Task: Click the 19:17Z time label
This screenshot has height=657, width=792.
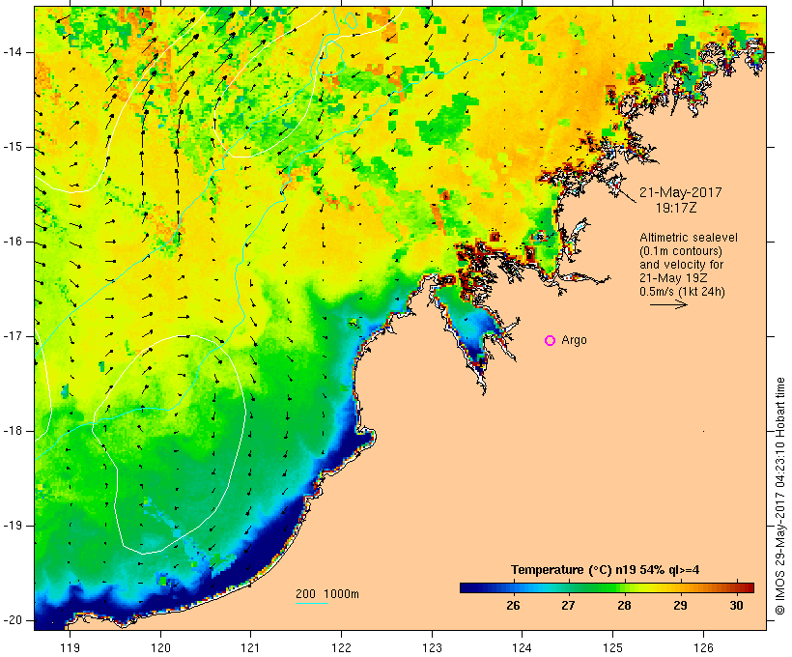Action: (676, 208)
